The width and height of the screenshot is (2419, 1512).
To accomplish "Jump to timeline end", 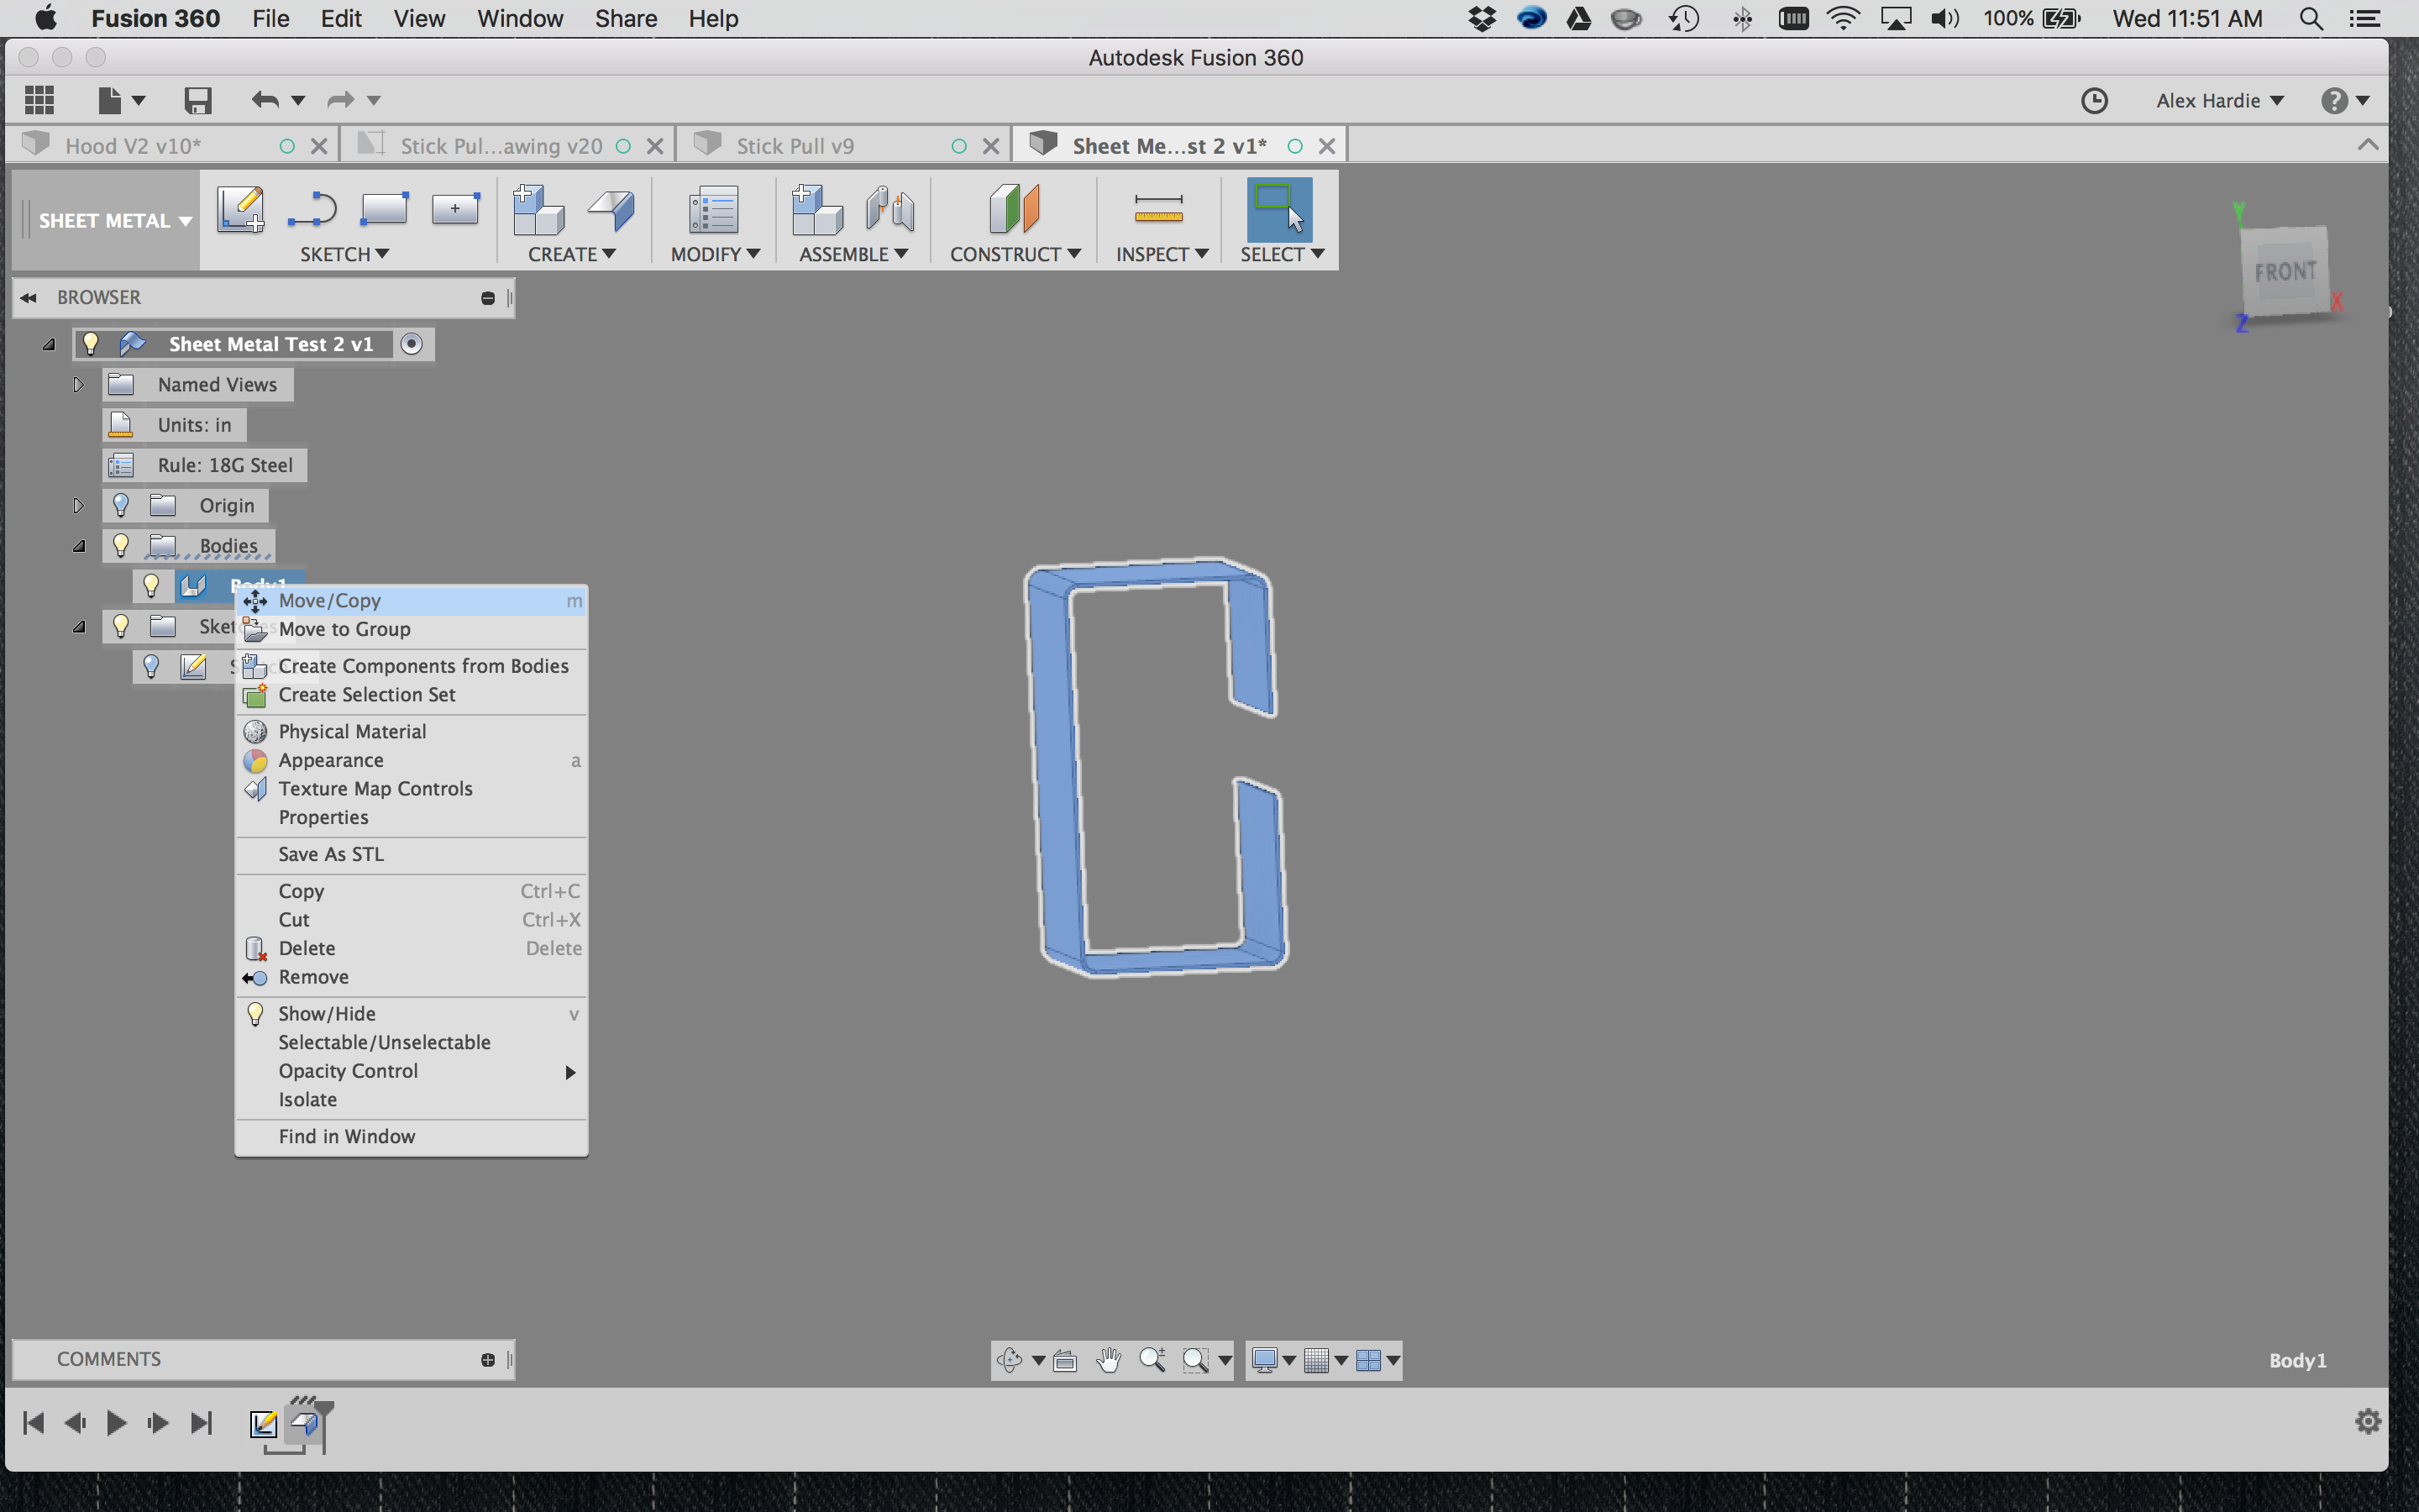I will click(x=201, y=1423).
